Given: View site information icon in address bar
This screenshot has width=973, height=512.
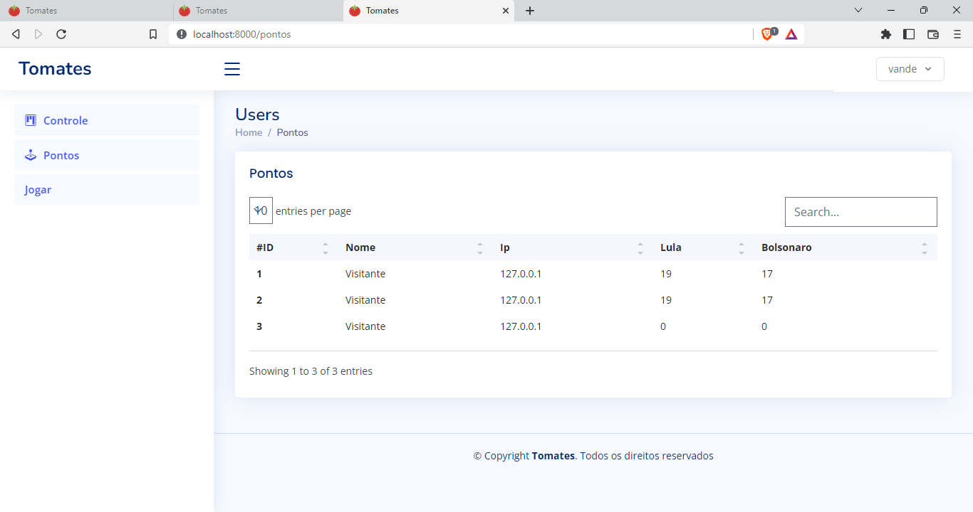Looking at the screenshot, I should [181, 34].
